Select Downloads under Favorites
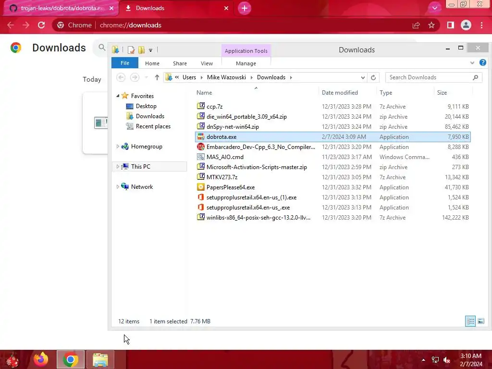Screen dimensions: 492x369 (x=150, y=116)
